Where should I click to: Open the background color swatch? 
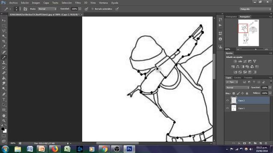(5, 131)
